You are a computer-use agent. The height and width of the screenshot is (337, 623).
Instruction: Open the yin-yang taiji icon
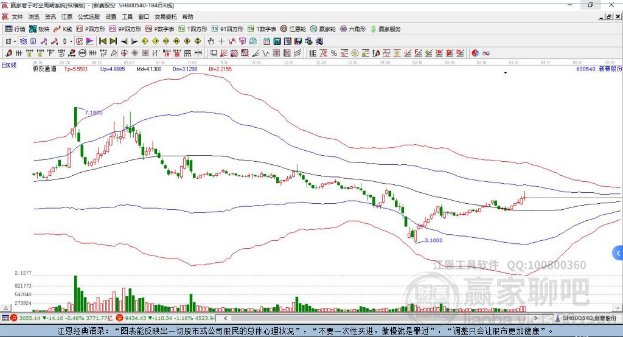pos(475,54)
